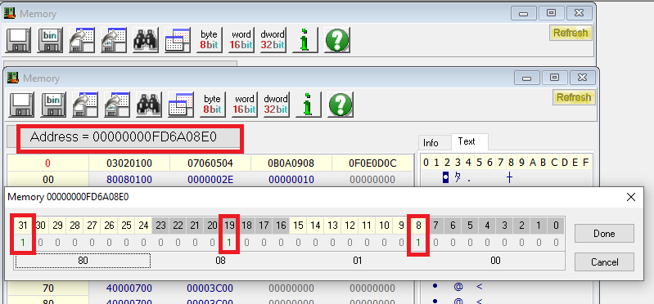
Task: Switch front Memory window to word 16bit view
Action: click(244, 104)
